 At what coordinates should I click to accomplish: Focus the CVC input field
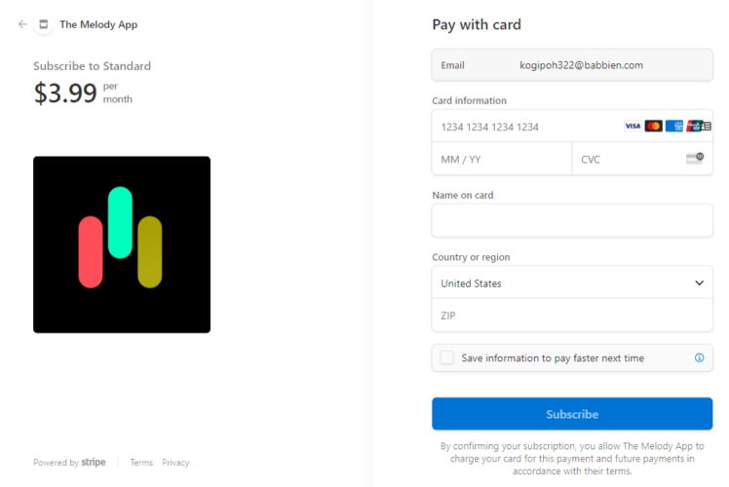(x=629, y=159)
